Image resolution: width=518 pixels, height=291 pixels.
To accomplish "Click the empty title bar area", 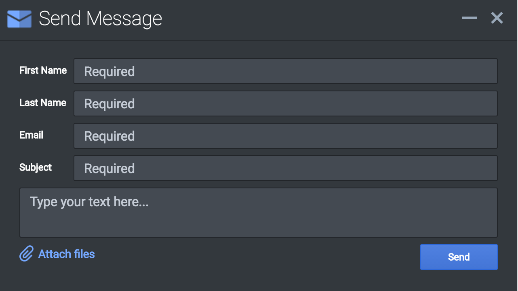I will point(307,19).
